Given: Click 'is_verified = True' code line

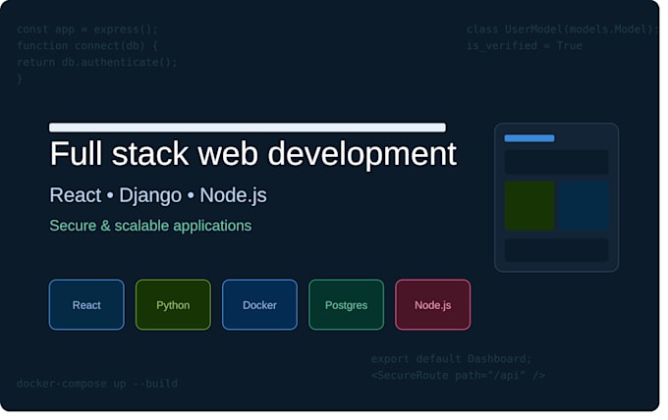Looking at the screenshot, I should pos(524,45).
